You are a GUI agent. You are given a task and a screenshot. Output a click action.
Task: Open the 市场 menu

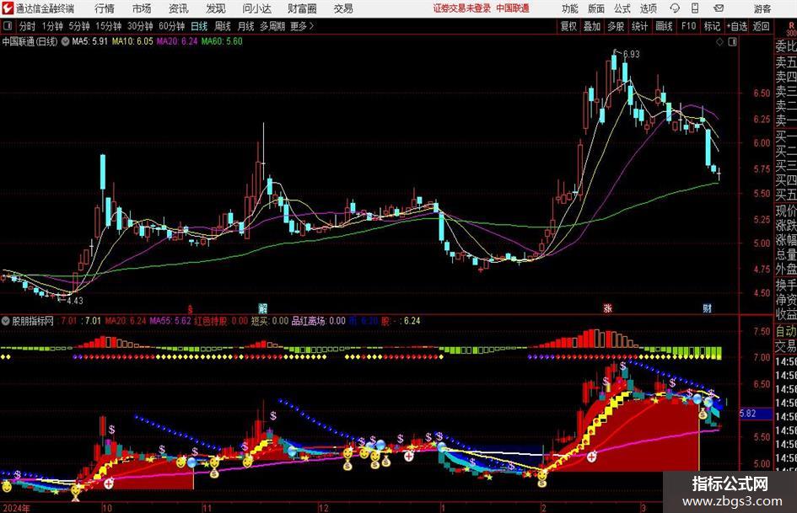pyautogui.click(x=142, y=8)
